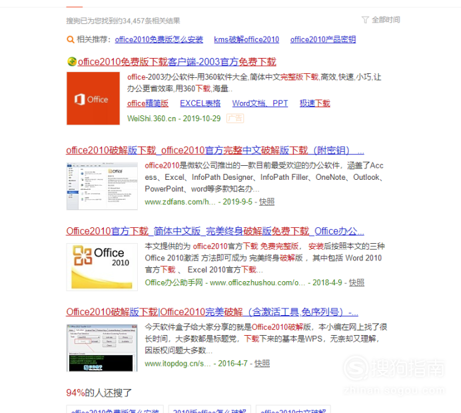Viewport: 461px width, 413px height.
Task: Open result Office2010破解版下载 完美破解
Action: (212, 312)
